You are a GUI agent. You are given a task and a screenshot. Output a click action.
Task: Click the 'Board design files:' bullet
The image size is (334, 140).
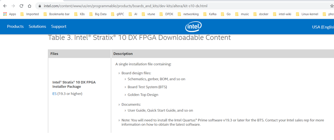click(136, 73)
